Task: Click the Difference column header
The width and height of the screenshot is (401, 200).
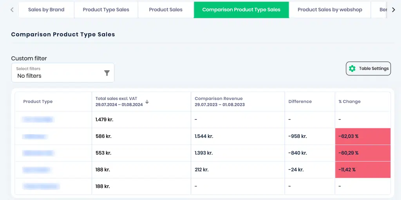Action: [x=300, y=102]
